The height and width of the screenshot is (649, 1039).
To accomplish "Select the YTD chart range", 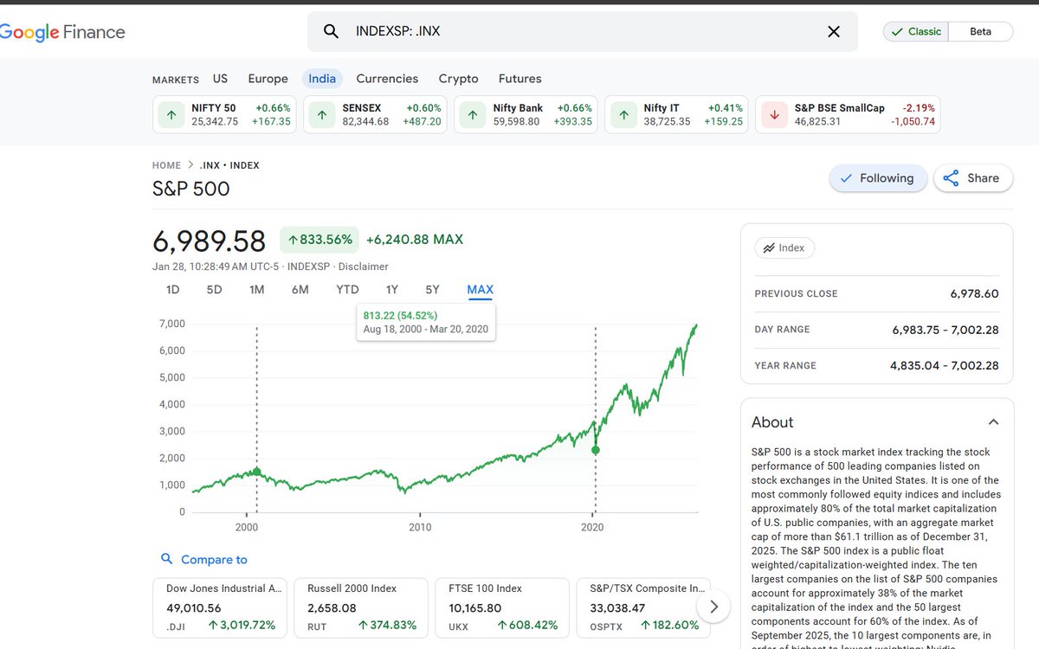I will point(346,289).
